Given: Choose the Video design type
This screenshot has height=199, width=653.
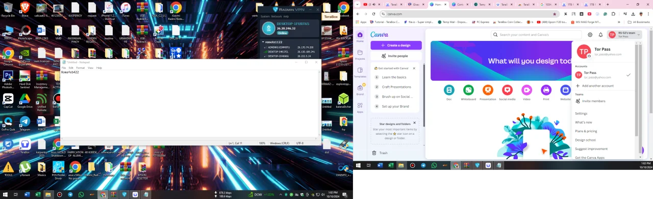Looking at the screenshot, I should 526,92.
